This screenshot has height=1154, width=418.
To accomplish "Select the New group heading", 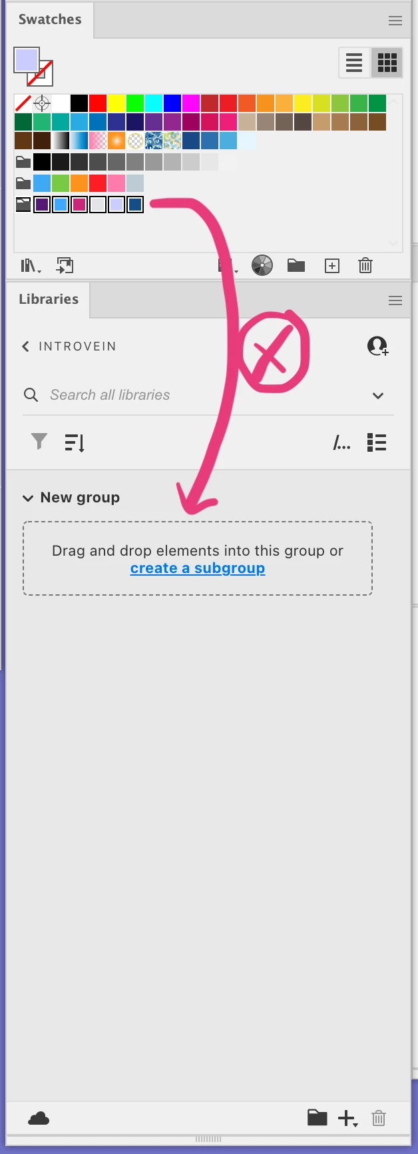I will pos(80,498).
